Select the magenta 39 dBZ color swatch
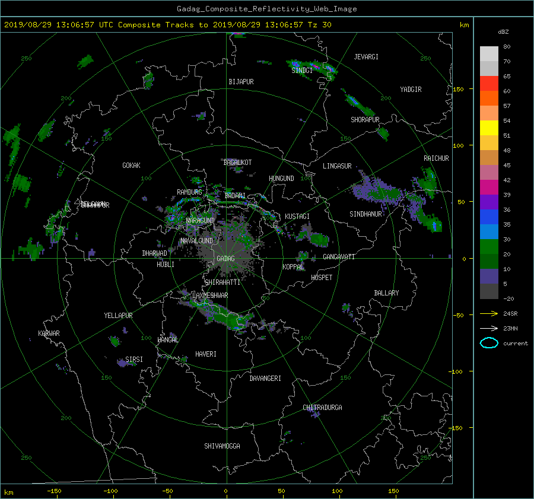 click(489, 187)
